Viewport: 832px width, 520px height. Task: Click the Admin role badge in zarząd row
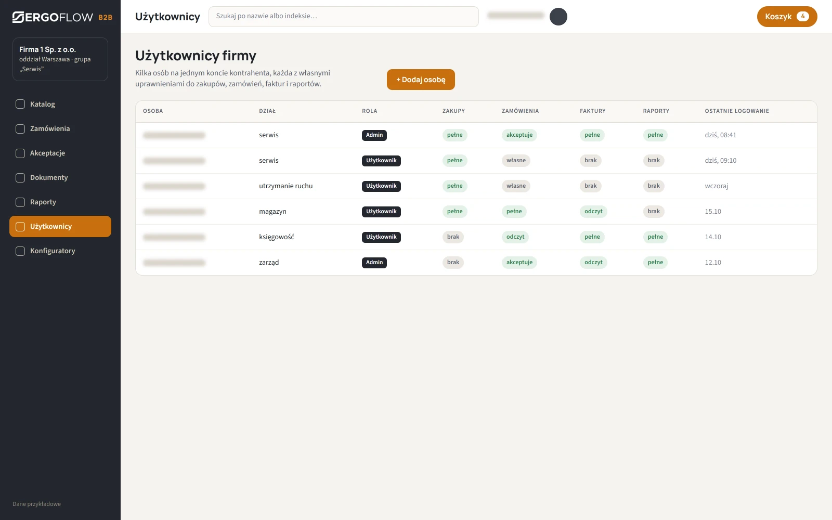(x=374, y=263)
